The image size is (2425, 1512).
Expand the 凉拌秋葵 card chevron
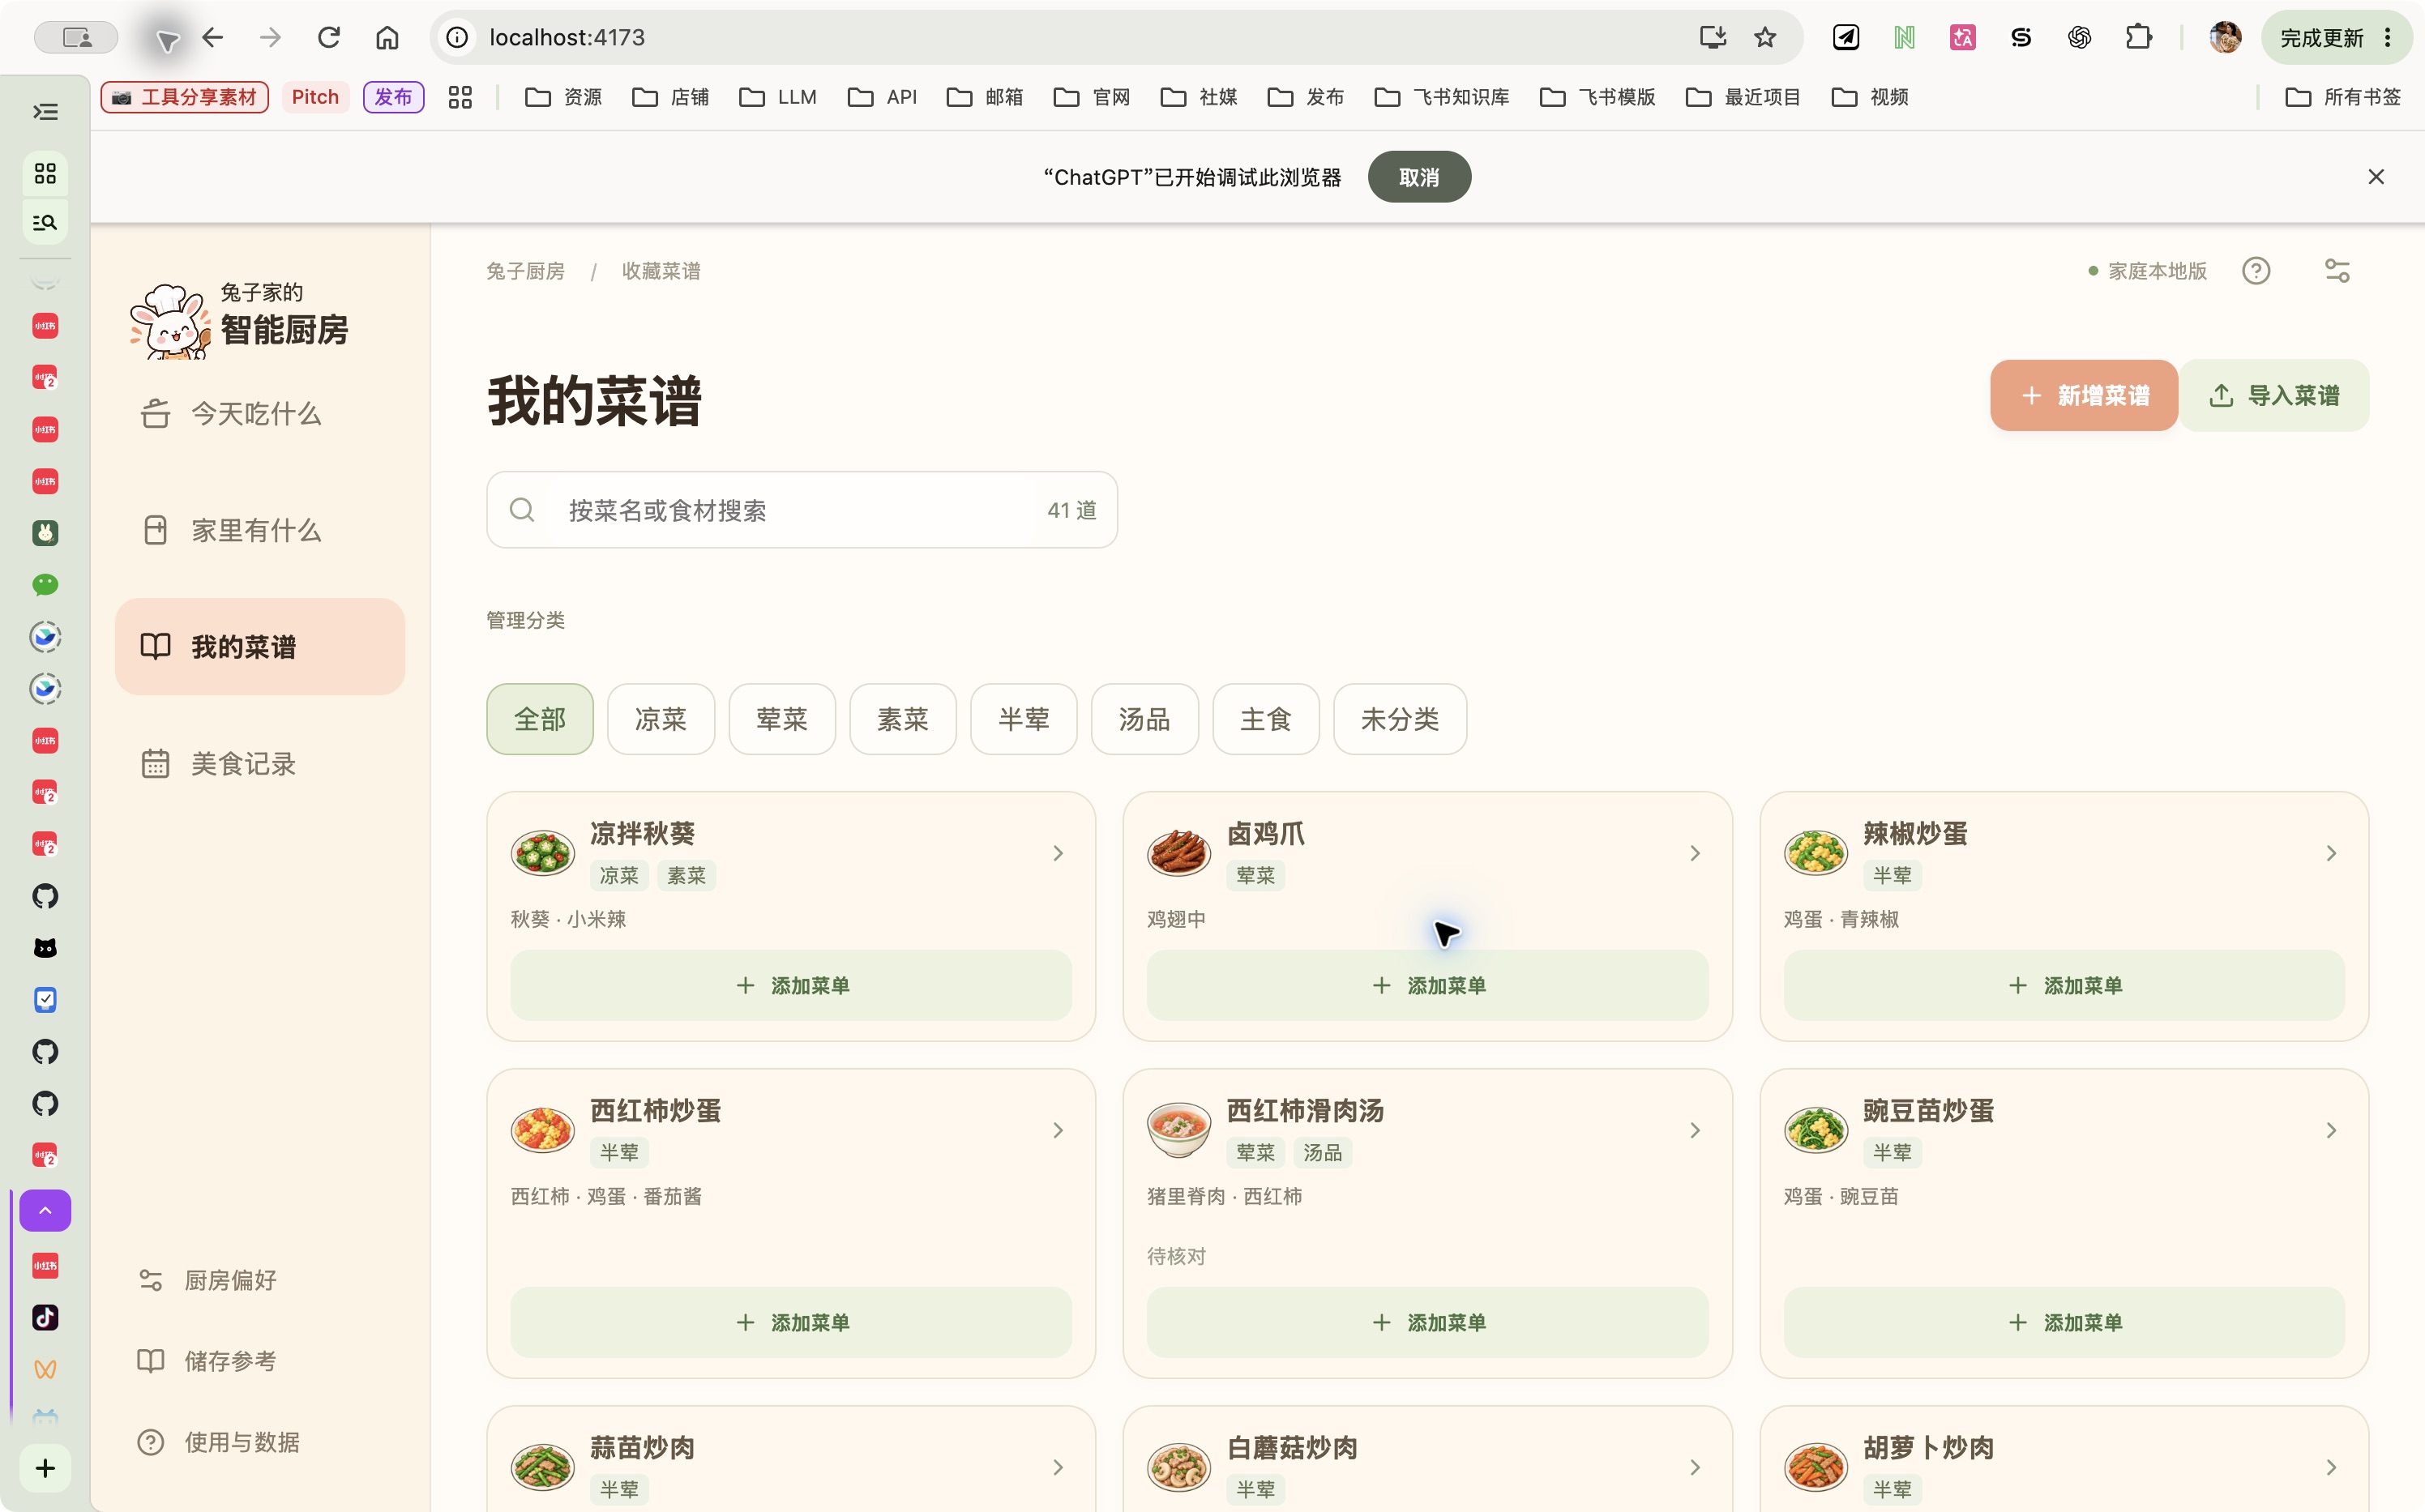1058,853
